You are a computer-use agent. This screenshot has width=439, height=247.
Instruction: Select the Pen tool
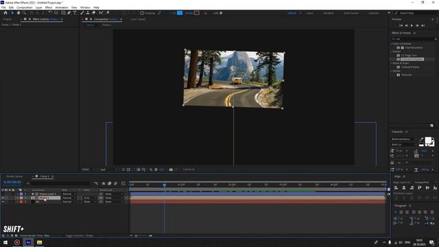(x=69, y=13)
